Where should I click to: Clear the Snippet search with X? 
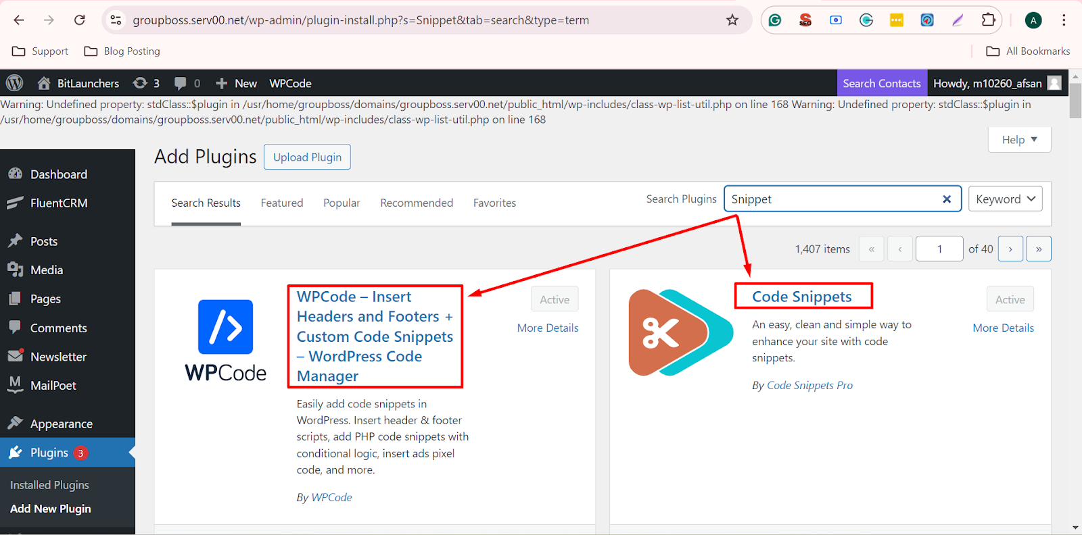[x=947, y=199]
